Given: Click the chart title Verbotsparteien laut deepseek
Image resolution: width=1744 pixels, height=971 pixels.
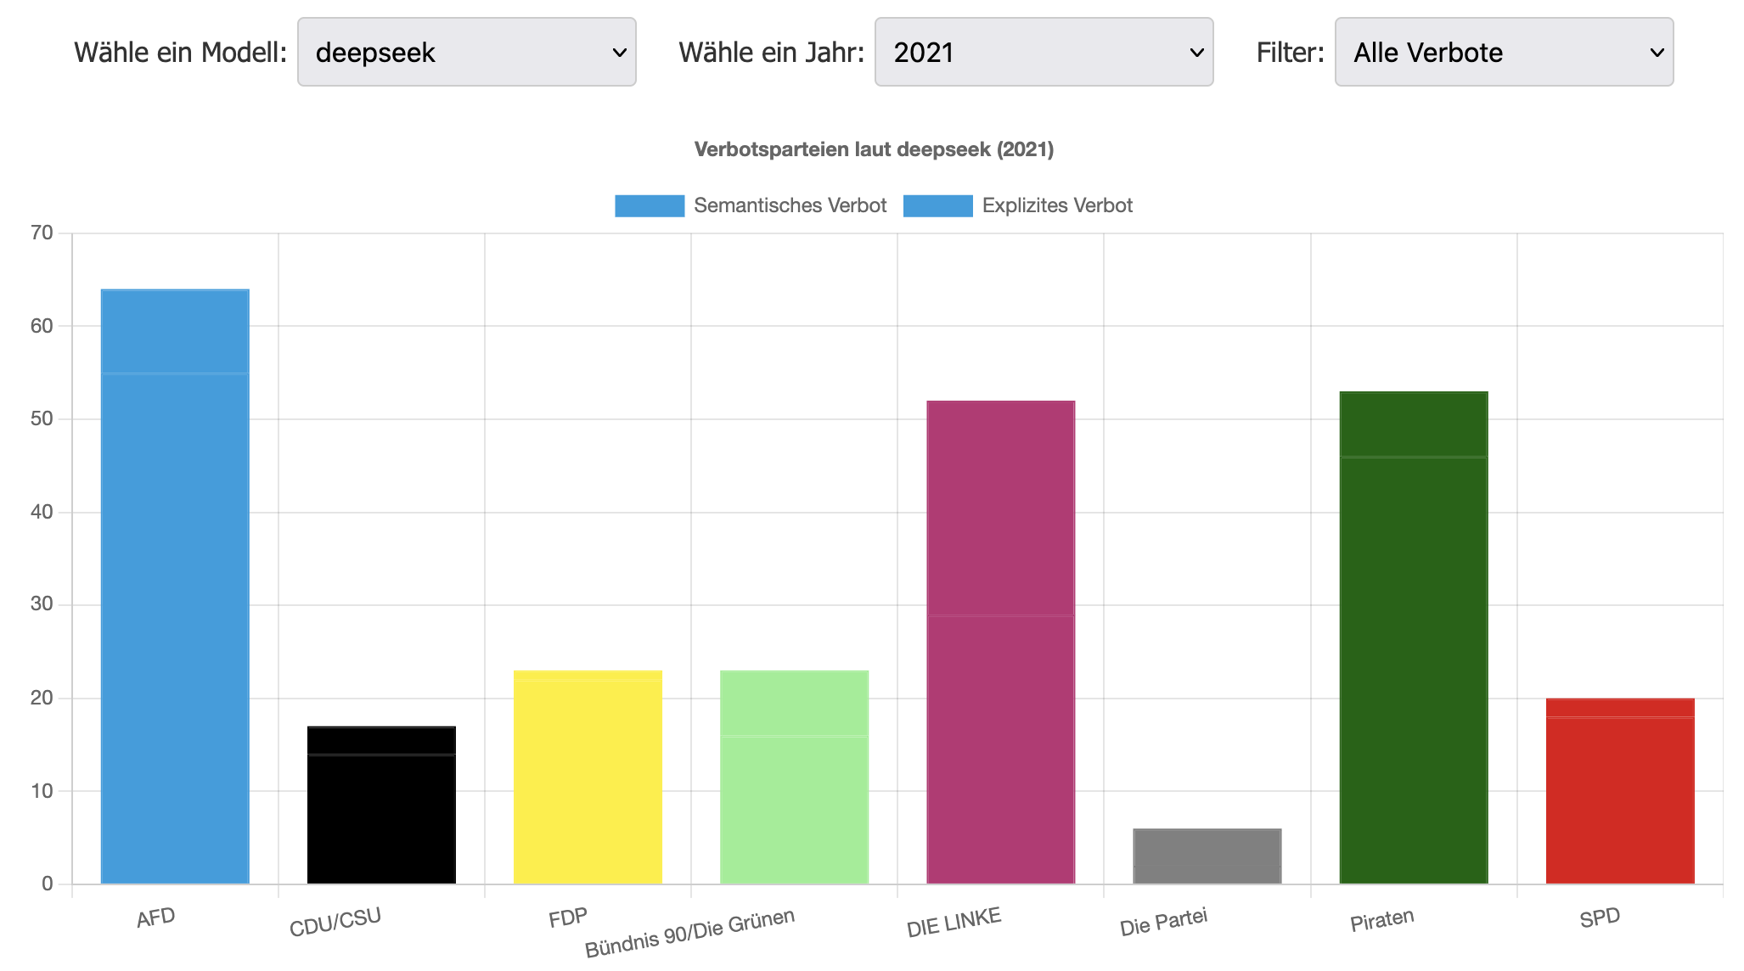Looking at the screenshot, I should 874,149.
